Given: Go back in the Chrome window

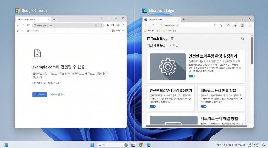Looking at the screenshot, I should click(18, 25).
